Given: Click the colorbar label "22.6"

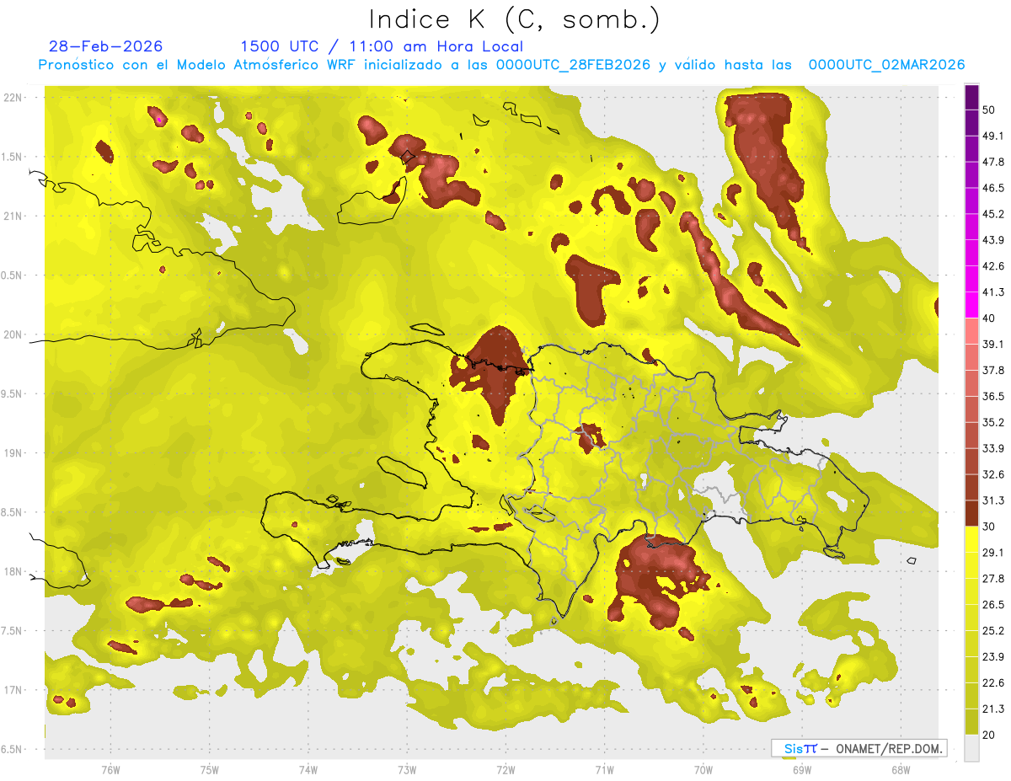Looking at the screenshot, I should tap(993, 682).
